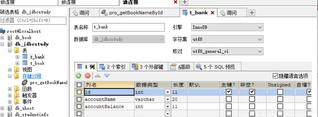Click the green add column icon
Screen dimensions: 318x117
coord(78,76)
